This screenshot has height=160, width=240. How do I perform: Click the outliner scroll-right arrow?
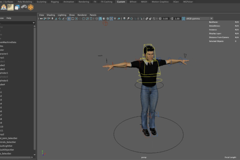pos(32,157)
